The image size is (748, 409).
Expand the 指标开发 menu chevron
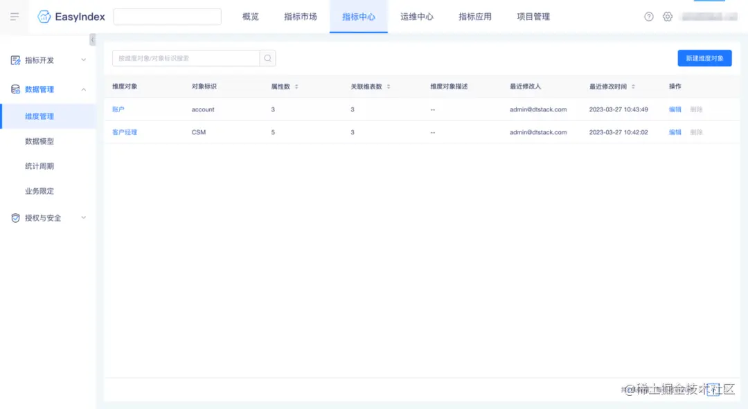point(84,60)
